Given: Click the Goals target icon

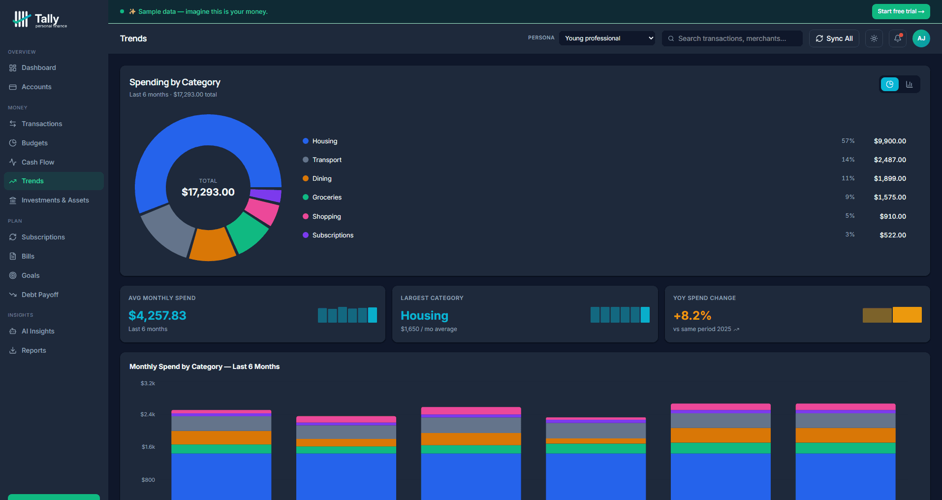Looking at the screenshot, I should click(x=13, y=275).
